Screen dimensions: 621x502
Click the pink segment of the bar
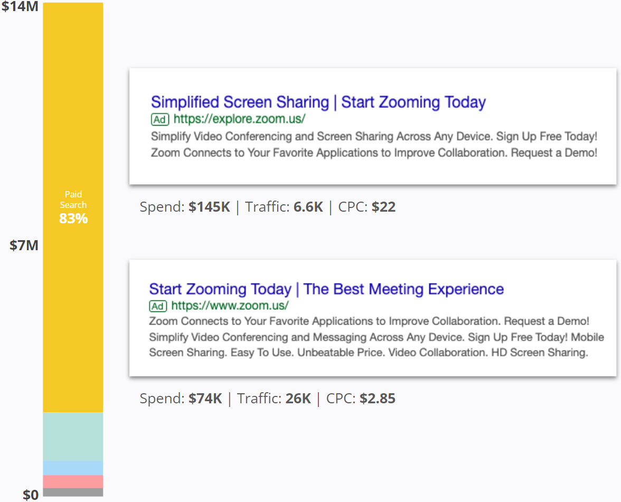click(x=73, y=481)
